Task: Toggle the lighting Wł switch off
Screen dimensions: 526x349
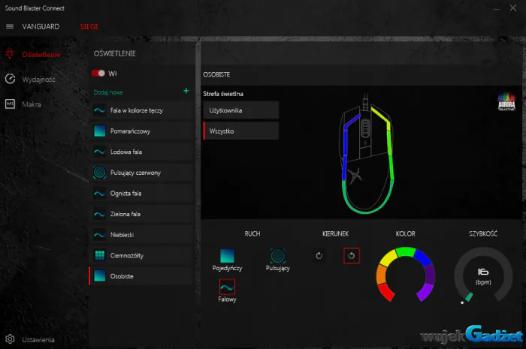Action: 98,74
